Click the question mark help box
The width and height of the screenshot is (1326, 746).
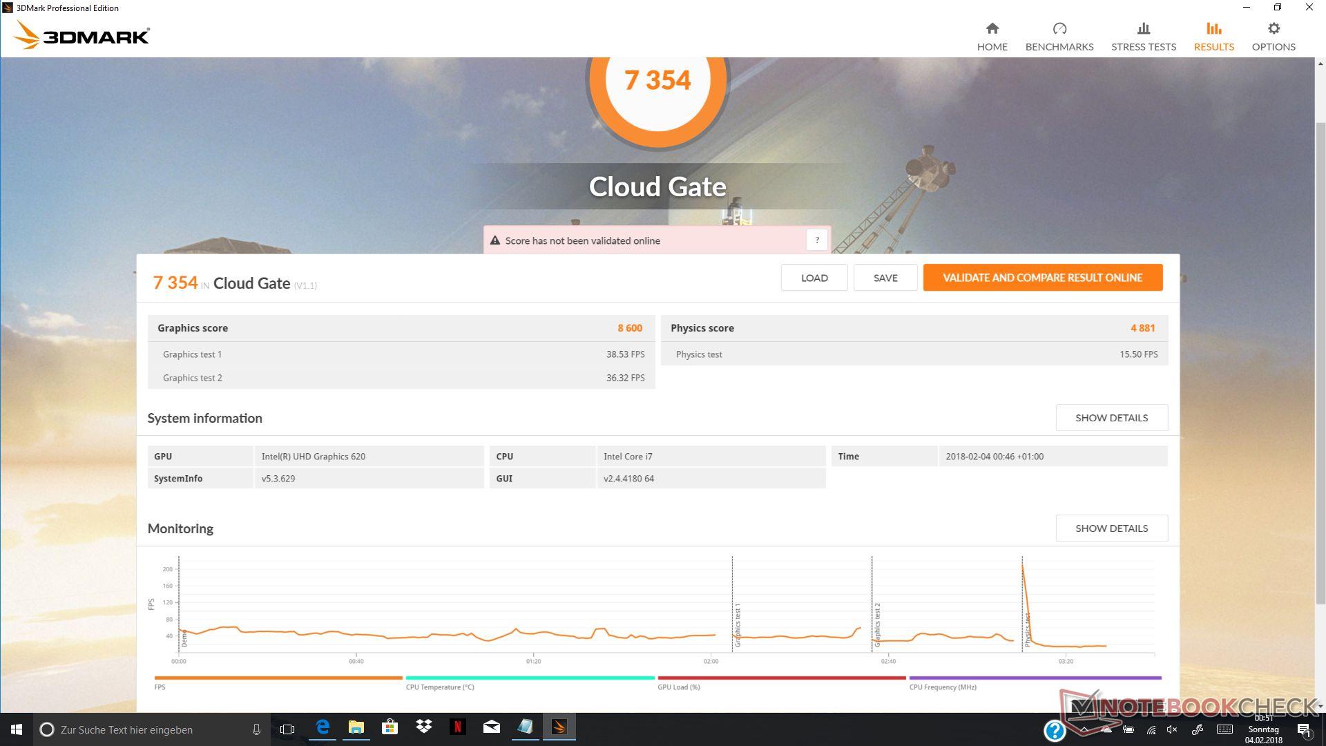click(x=816, y=240)
